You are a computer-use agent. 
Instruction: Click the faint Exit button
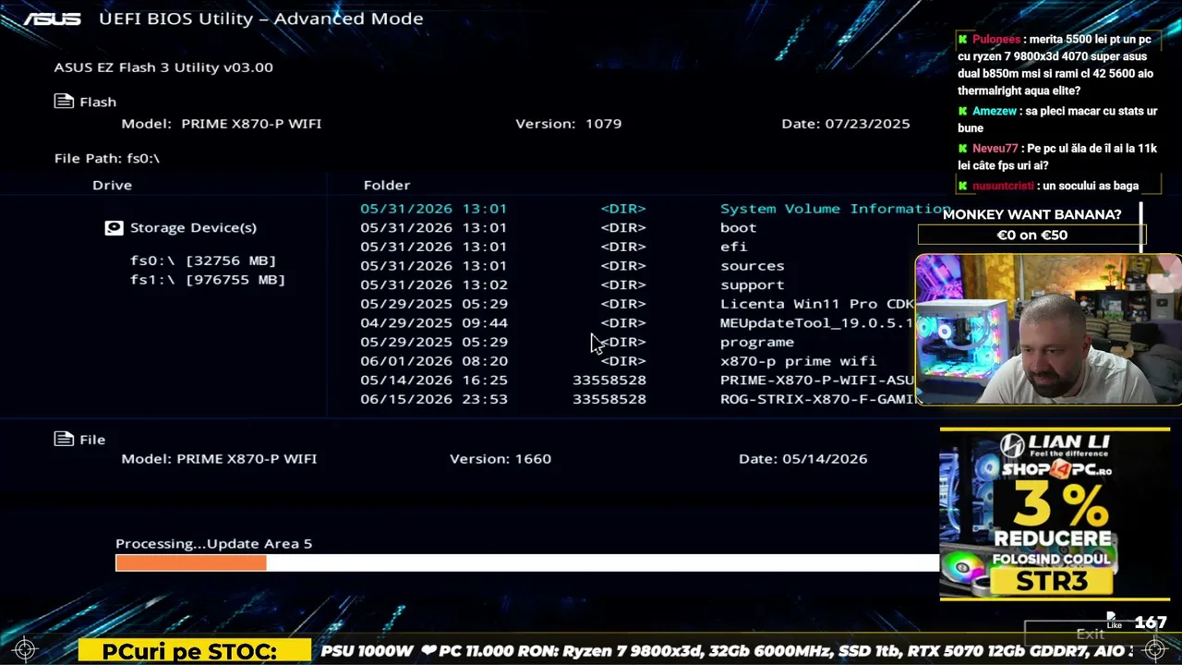click(1090, 634)
